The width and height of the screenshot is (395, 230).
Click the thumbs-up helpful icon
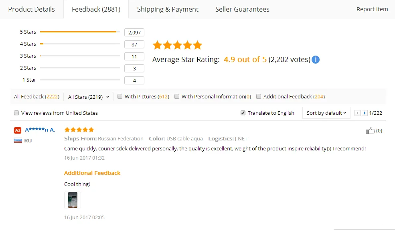click(x=370, y=130)
